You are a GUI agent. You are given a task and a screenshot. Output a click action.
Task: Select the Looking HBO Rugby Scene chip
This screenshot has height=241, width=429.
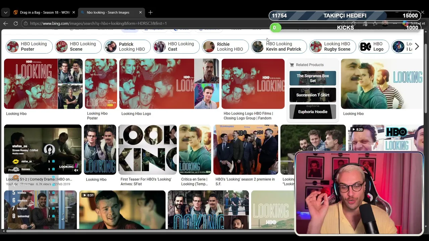[332, 47]
